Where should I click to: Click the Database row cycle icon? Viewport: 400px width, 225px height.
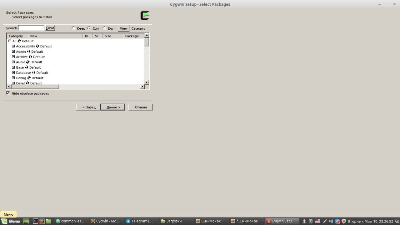[x=34, y=73]
